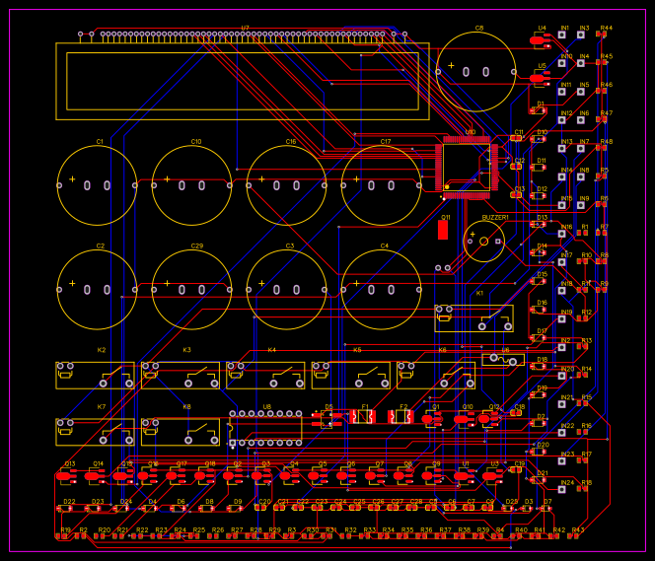Select capacitor C4 circular footprint
The width and height of the screenshot is (655, 561).
point(382,290)
